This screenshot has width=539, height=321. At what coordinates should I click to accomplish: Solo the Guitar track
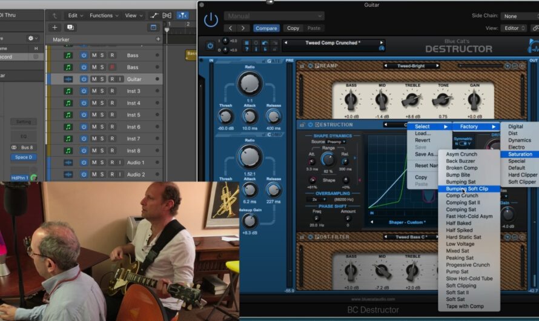(x=102, y=79)
